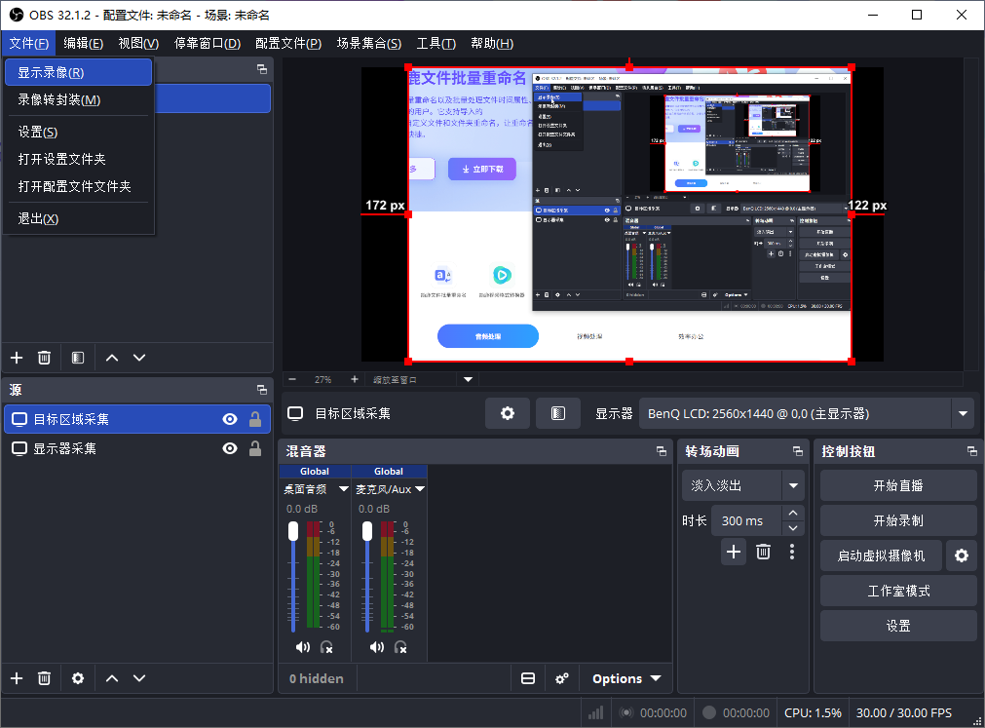Open source properties gear in sources toolbar
Screen dimensions: 985x728
78,678
